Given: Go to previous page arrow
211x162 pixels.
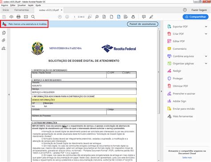Looking at the screenshot, I should click(60, 17).
